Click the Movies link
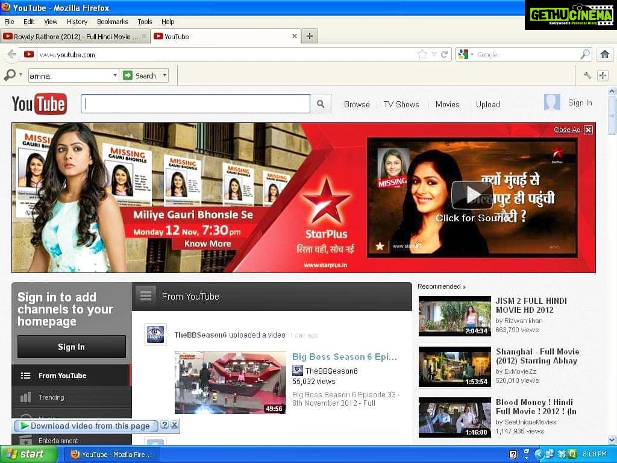Viewport: 617px width, 463px height. [448, 104]
